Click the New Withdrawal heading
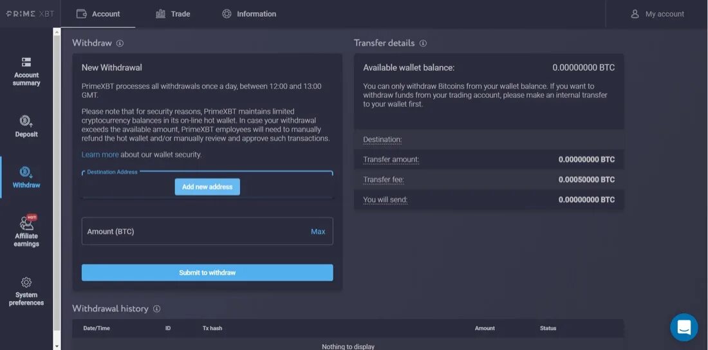708x350 pixels. click(111, 68)
